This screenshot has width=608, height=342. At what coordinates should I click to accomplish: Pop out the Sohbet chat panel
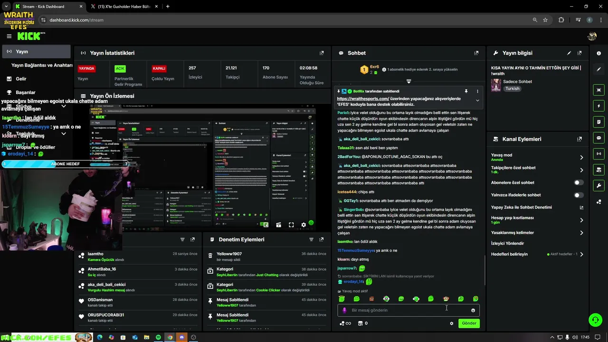click(476, 53)
